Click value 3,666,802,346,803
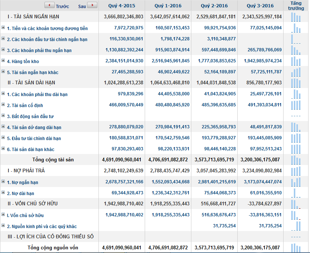The width and height of the screenshot is (310, 253). click(123, 16)
